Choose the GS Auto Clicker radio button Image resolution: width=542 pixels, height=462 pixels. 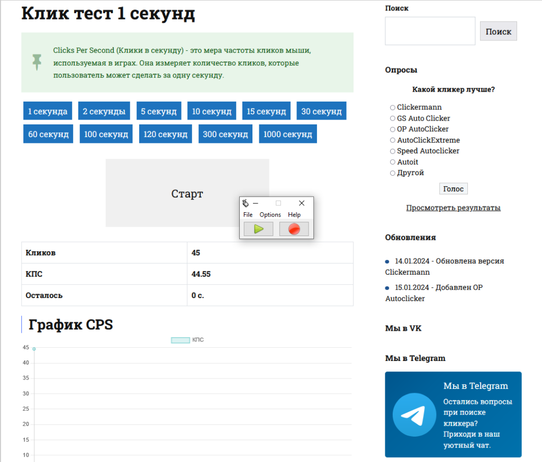393,119
